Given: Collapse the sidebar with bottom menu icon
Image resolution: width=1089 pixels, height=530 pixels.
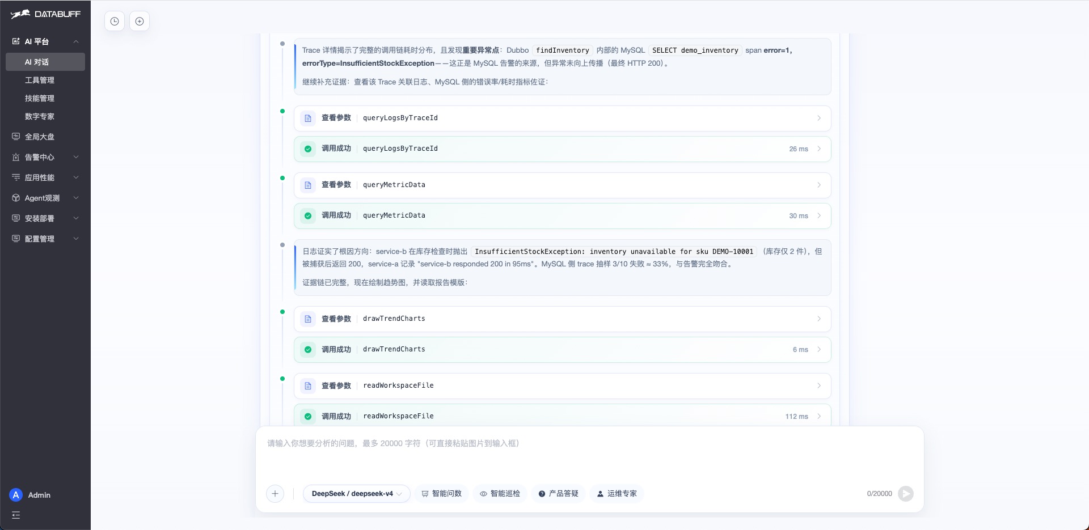Looking at the screenshot, I should point(16,515).
